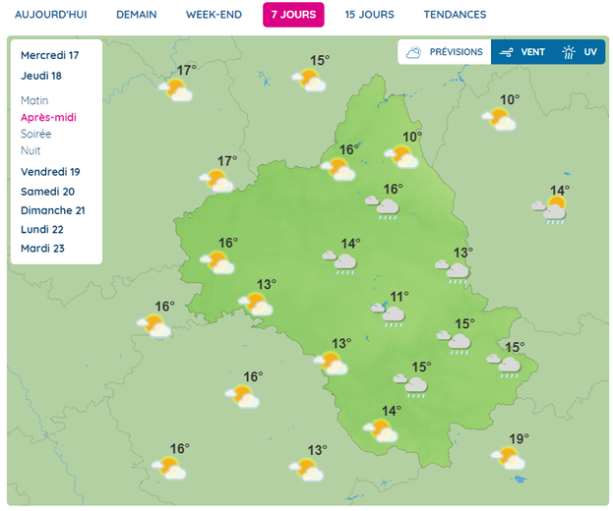The height and width of the screenshot is (511, 613).
Task: Click the wind icon beside VENT
Action: (507, 52)
